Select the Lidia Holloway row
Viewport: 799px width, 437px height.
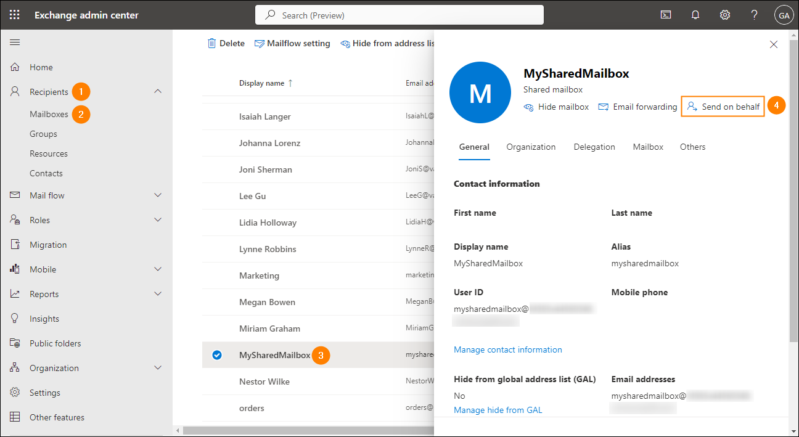pos(318,223)
